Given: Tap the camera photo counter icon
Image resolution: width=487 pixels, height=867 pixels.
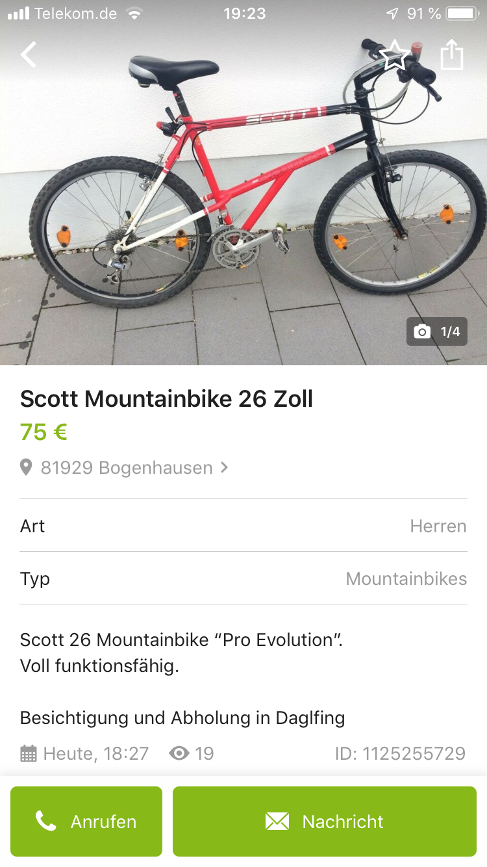Looking at the screenshot, I should click(423, 332).
